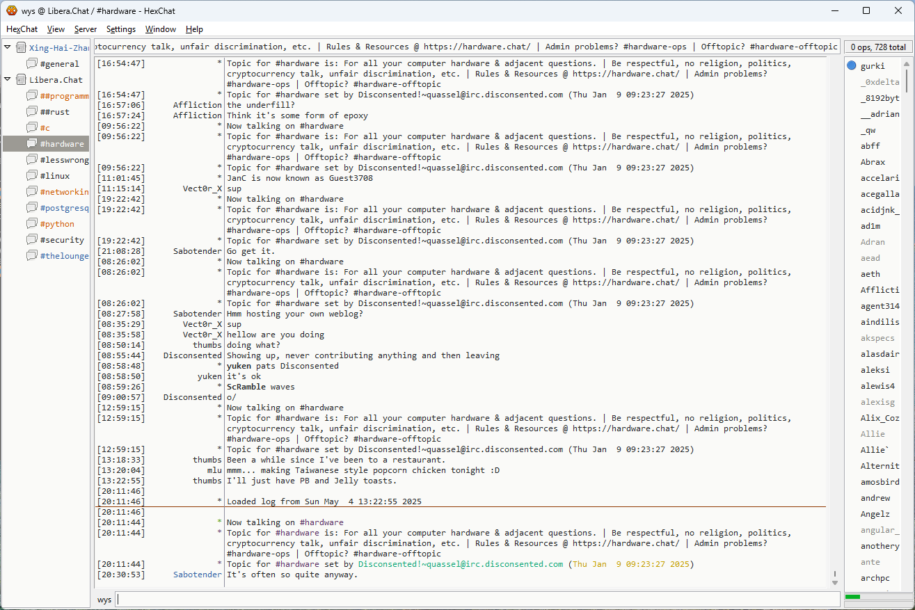Click the message input field
The image size is (915, 610).
coord(477,600)
